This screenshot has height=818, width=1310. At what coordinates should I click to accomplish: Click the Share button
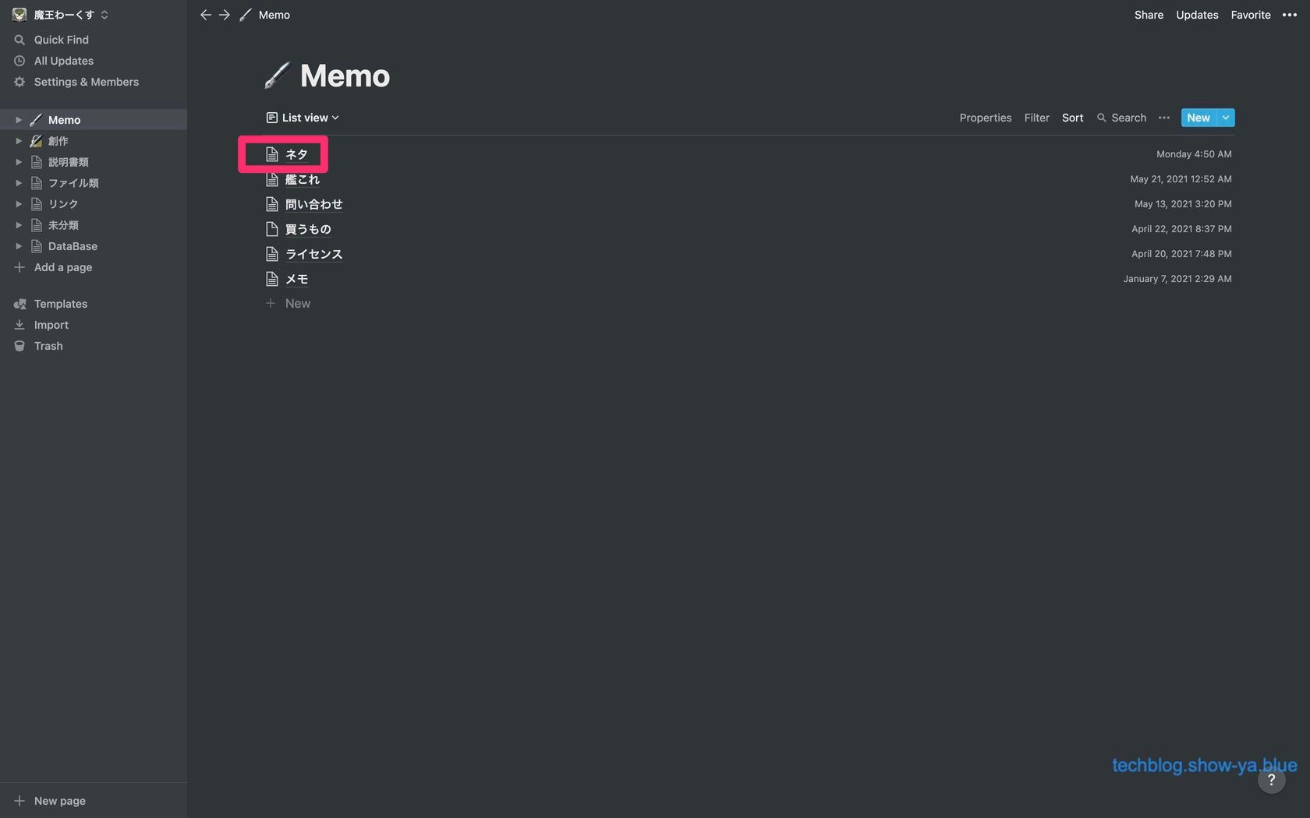coord(1149,15)
